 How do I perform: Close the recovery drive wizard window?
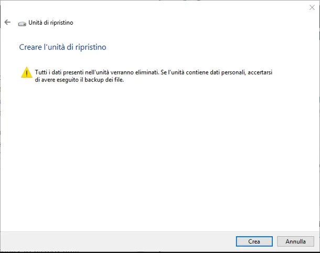(x=312, y=7)
